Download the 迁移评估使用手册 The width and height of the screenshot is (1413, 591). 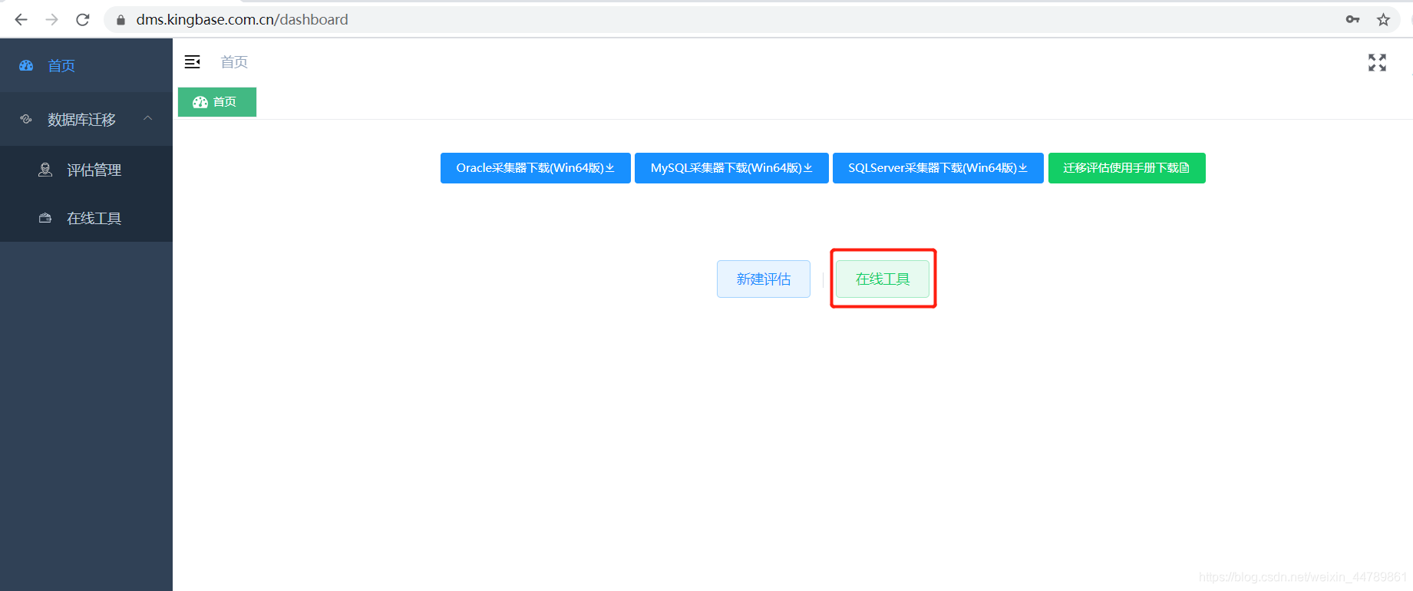[x=1127, y=168]
